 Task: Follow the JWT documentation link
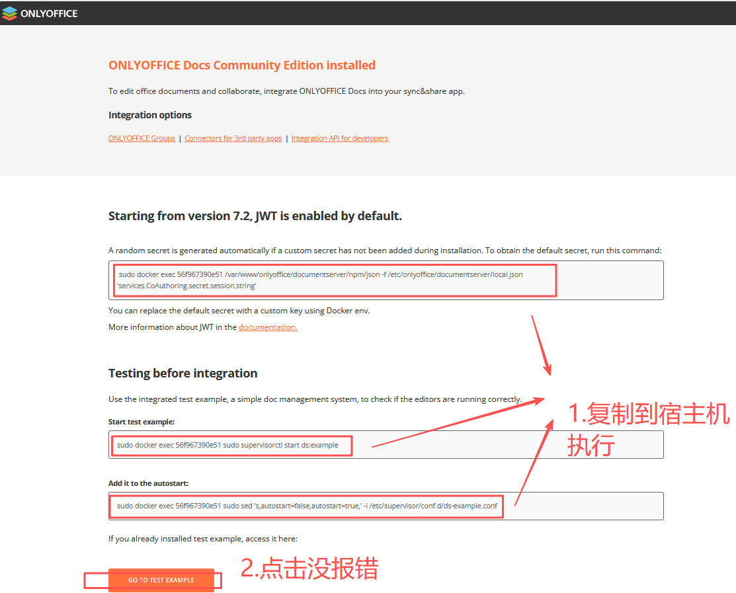268,327
